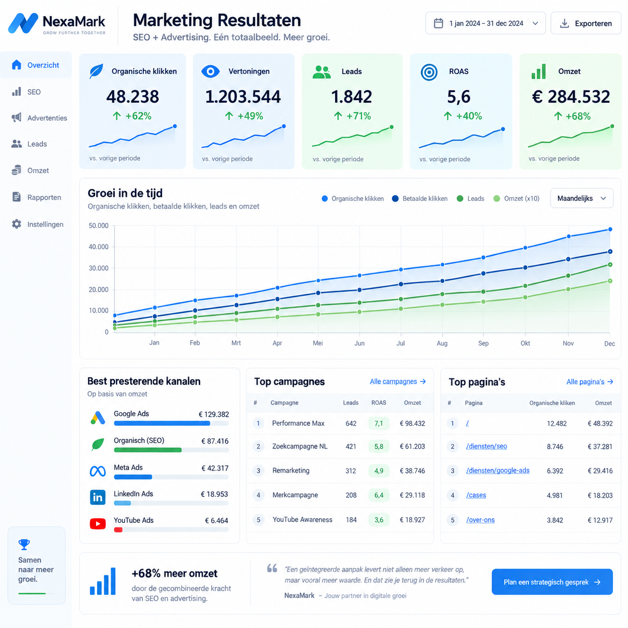
Task: Open the /diensten/google-ads page link
Action: (x=497, y=471)
